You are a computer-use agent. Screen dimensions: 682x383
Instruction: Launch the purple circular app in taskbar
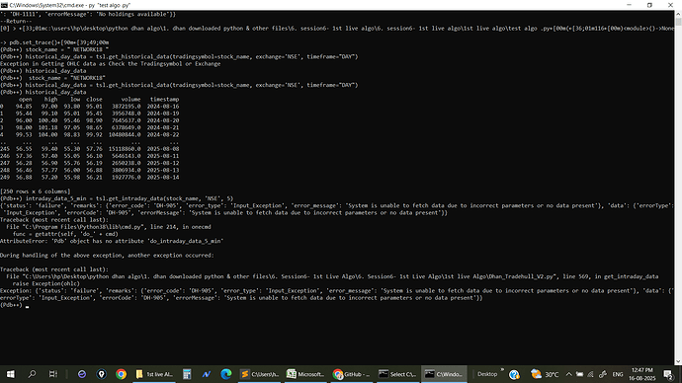(82, 374)
